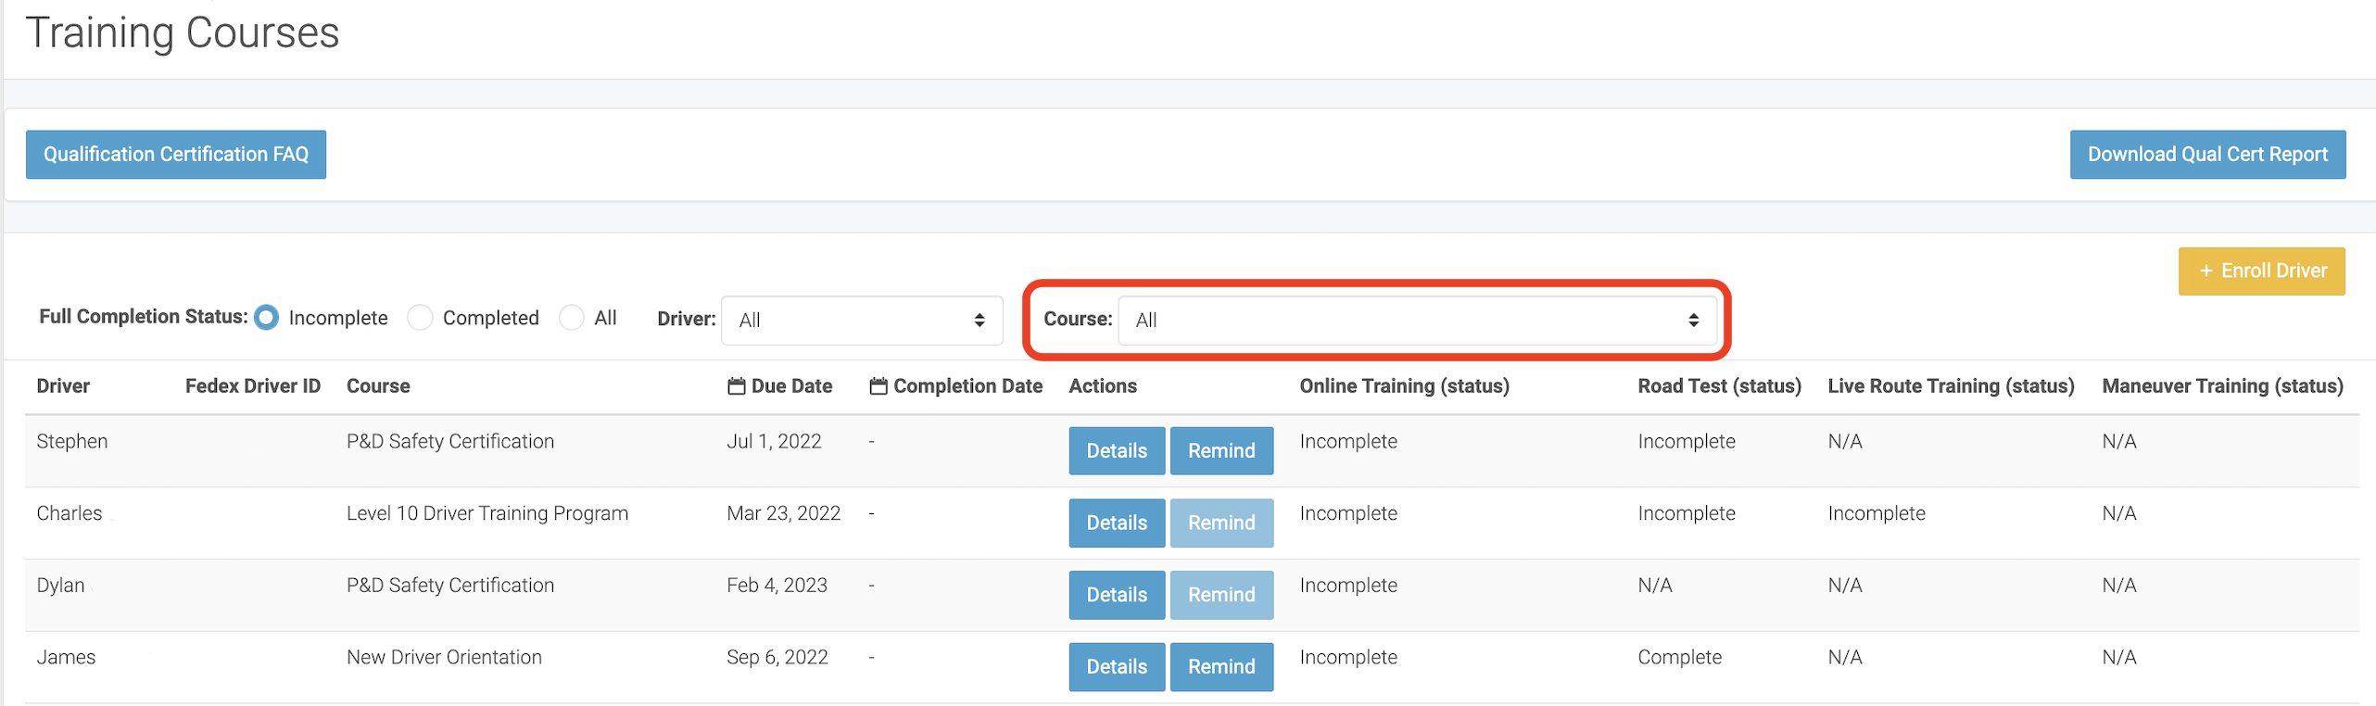Send a reminder to James
Viewport: 2376px width, 706px height.
(1221, 668)
